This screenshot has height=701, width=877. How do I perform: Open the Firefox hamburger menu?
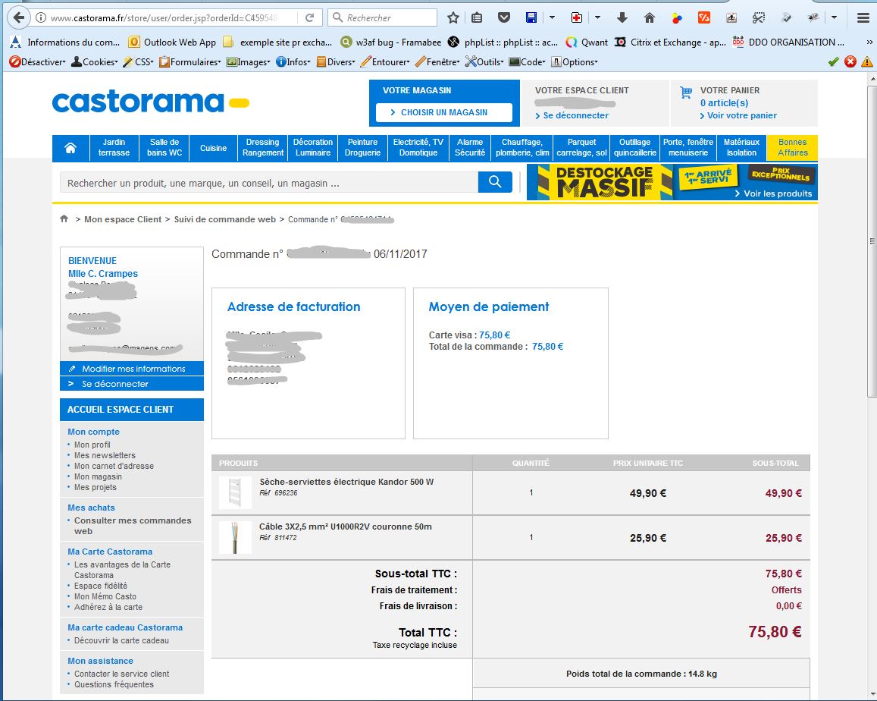862,17
